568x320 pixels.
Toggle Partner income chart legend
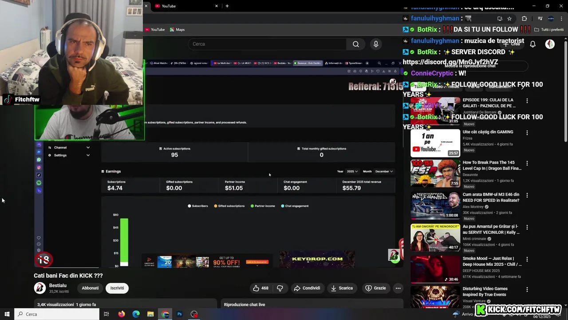point(264,206)
